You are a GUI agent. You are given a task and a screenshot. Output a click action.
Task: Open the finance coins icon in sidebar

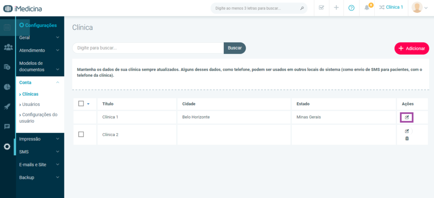tap(7, 67)
